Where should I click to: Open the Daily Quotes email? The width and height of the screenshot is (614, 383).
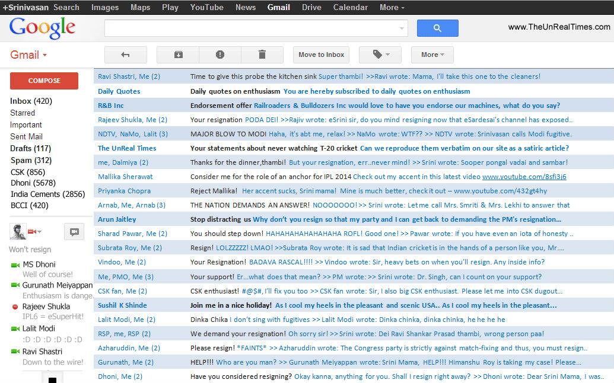(354, 91)
